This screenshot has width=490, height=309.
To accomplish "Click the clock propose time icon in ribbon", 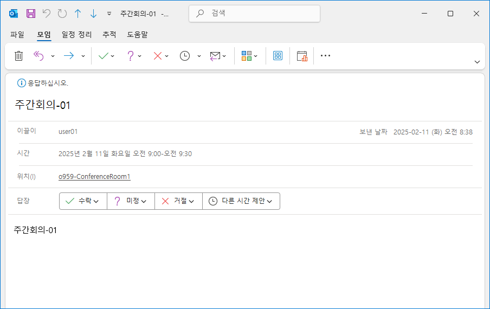I will (x=185, y=56).
